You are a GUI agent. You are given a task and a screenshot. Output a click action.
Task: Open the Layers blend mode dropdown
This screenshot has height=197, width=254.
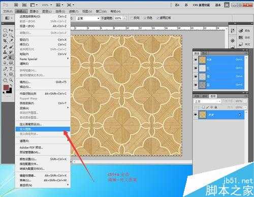click(x=207, y=101)
